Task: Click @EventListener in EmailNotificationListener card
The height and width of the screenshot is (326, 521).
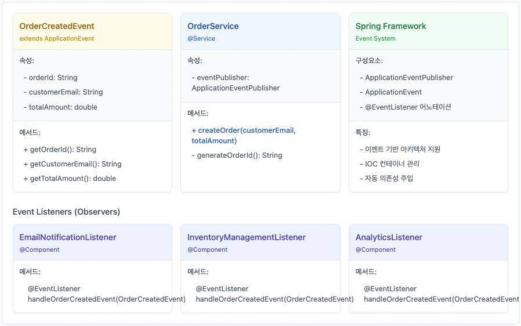Action: coord(54,289)
